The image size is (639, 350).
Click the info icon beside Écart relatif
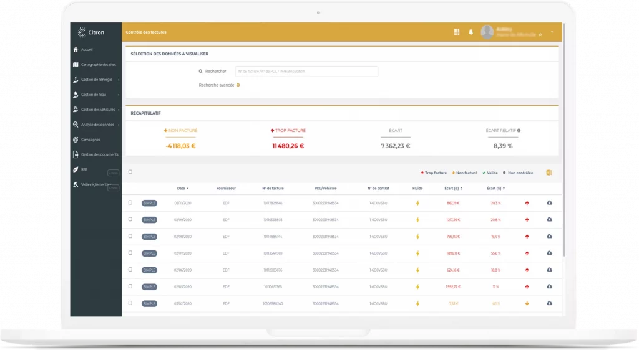tap(519, 131)
